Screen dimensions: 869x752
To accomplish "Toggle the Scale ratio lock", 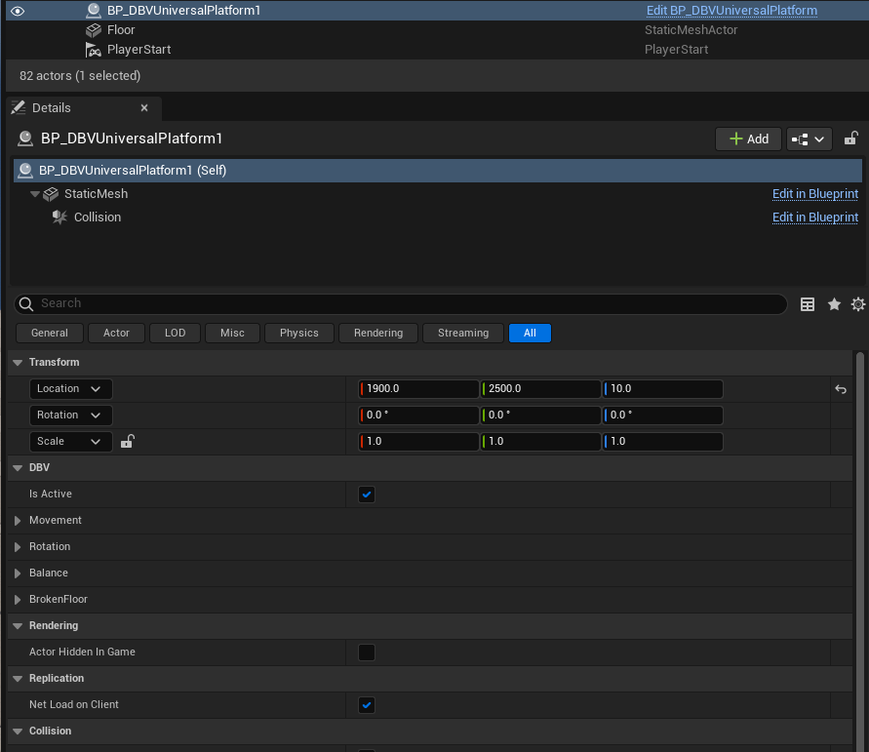I will click(128, 441).
